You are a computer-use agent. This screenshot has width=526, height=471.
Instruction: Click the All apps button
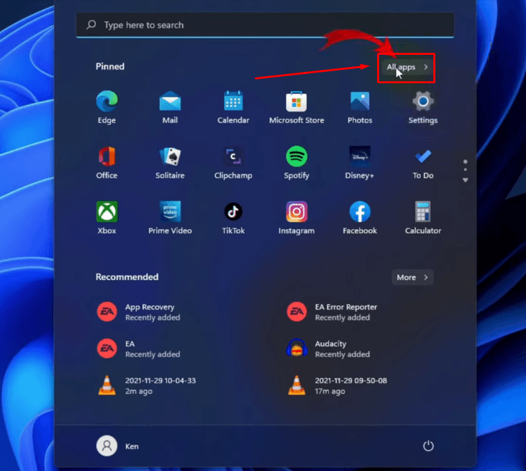click(x=407, y=67)
